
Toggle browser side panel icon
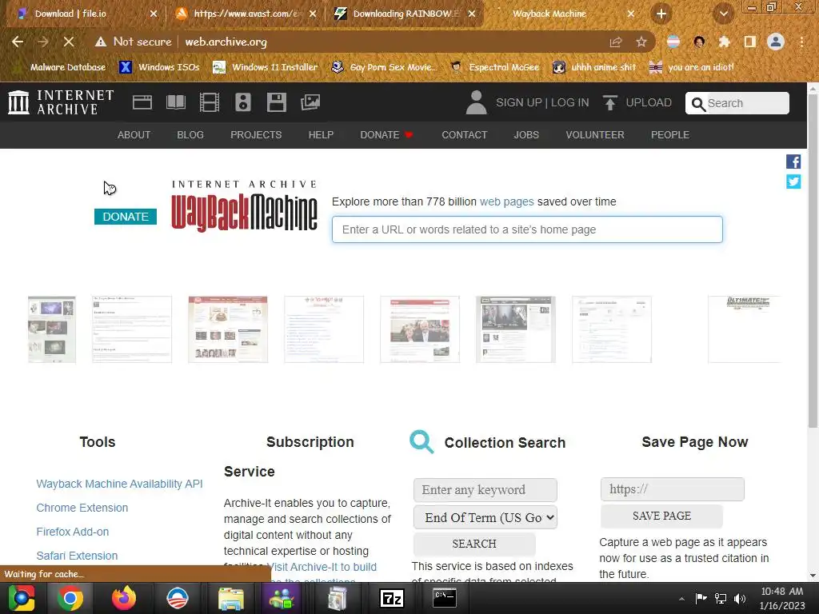[x=750, y=42]
